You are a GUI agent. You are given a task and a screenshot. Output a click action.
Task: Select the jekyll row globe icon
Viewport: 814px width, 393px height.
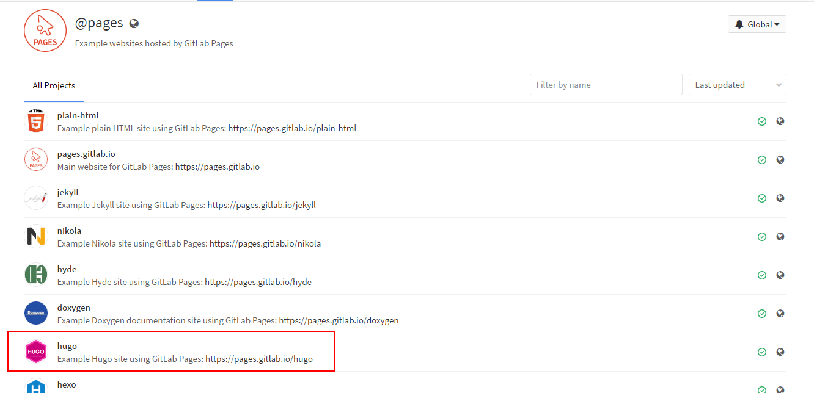(780, 198)
